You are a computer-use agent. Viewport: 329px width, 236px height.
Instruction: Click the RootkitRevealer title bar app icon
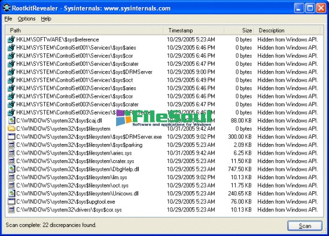[x=7, y=8]
